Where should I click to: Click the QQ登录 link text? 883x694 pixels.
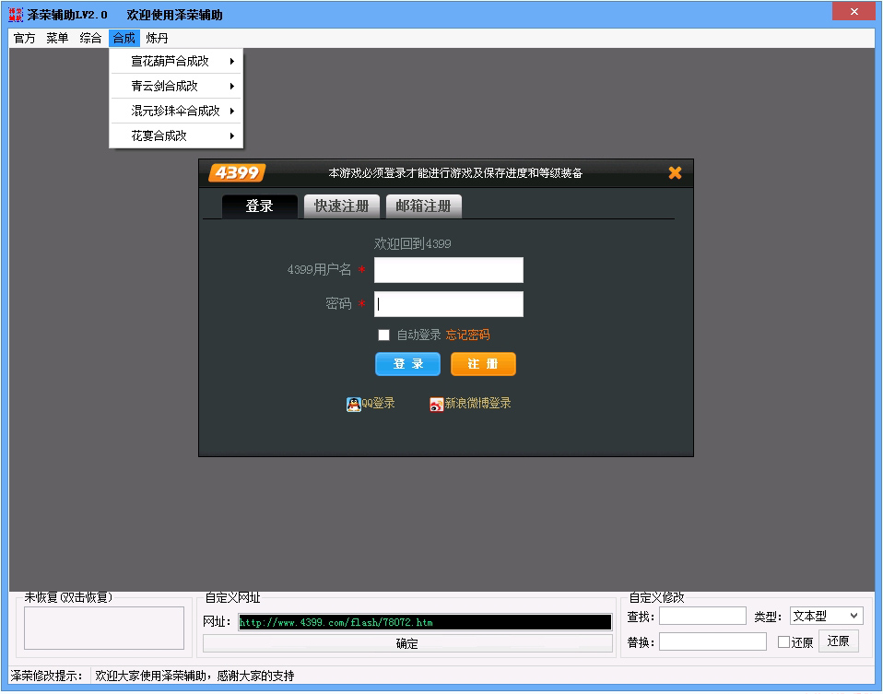[x=378, y=404]
